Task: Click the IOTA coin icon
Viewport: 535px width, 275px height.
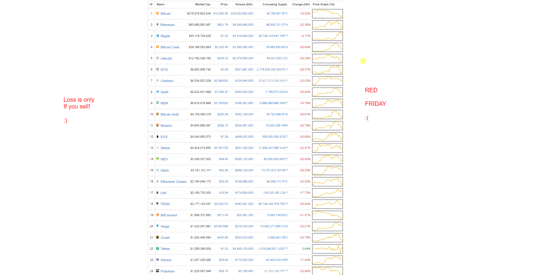Action: point(158,69)
